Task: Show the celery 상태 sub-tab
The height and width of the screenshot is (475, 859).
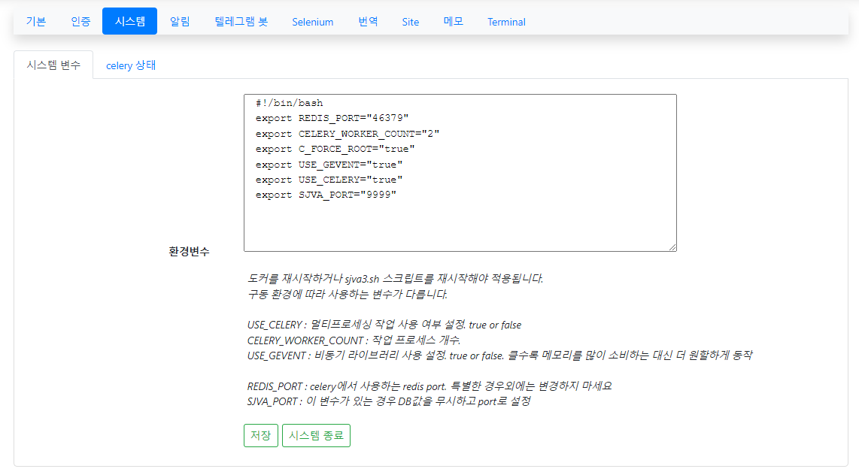Action: tap(131, 65)
